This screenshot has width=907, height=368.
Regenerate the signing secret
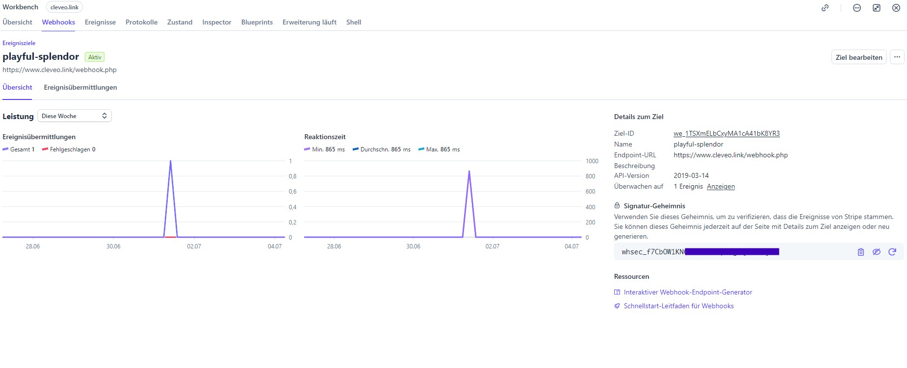892,252
